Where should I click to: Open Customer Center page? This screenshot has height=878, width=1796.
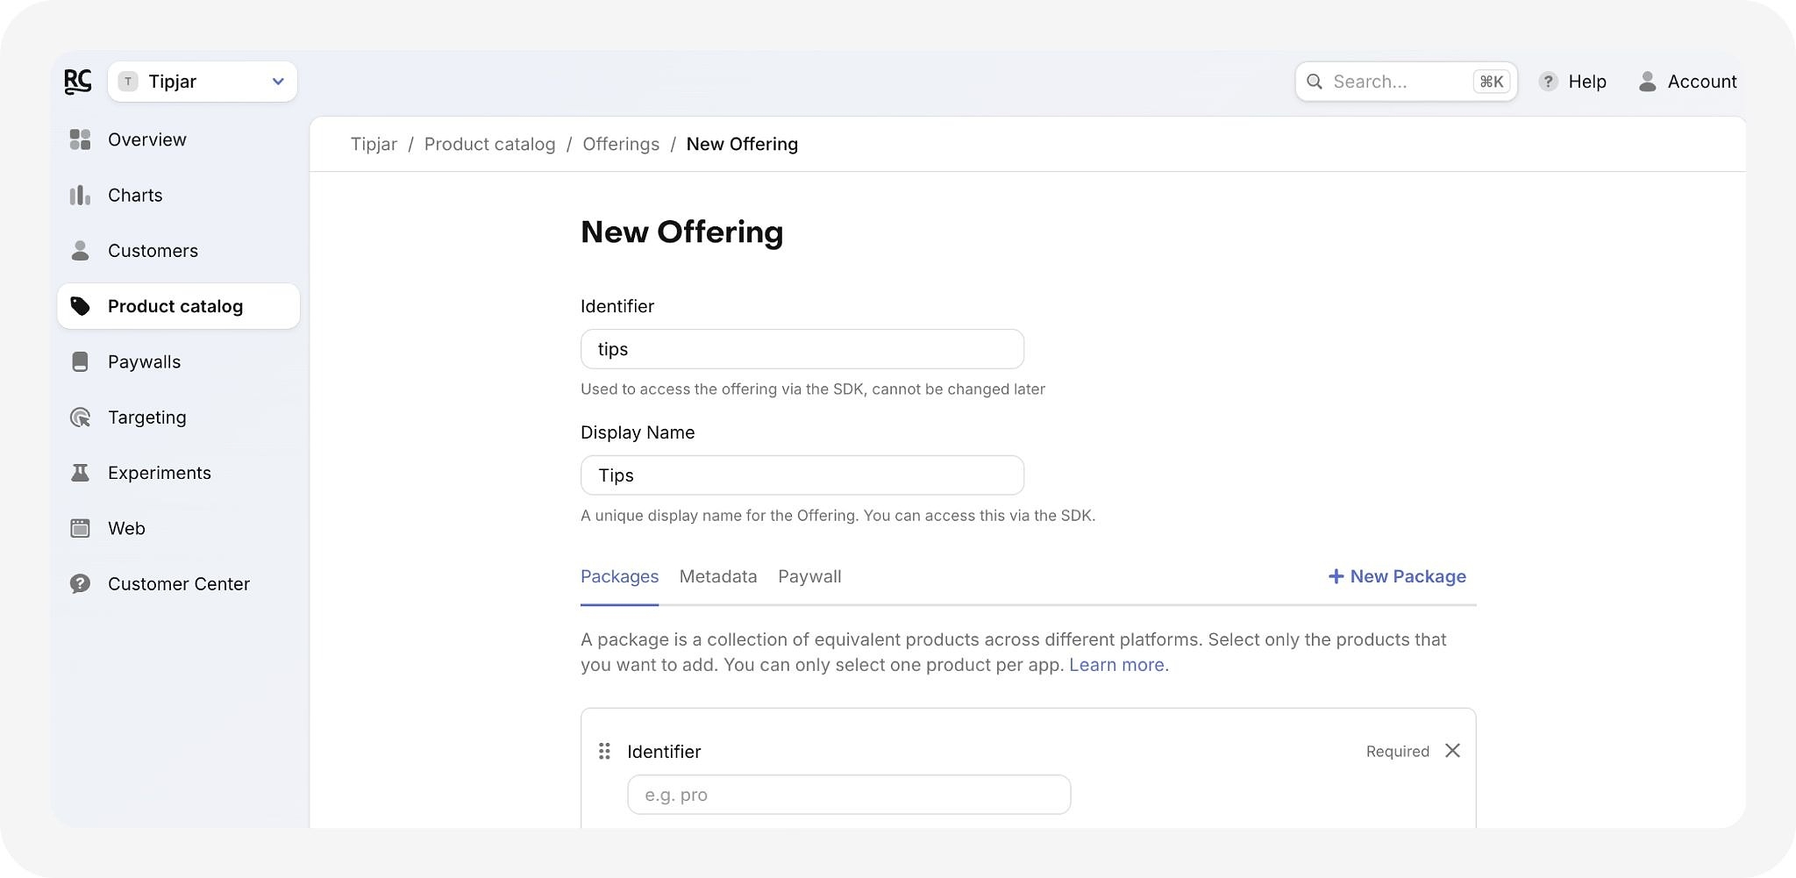pyautogui.click(x=179, y=584)
